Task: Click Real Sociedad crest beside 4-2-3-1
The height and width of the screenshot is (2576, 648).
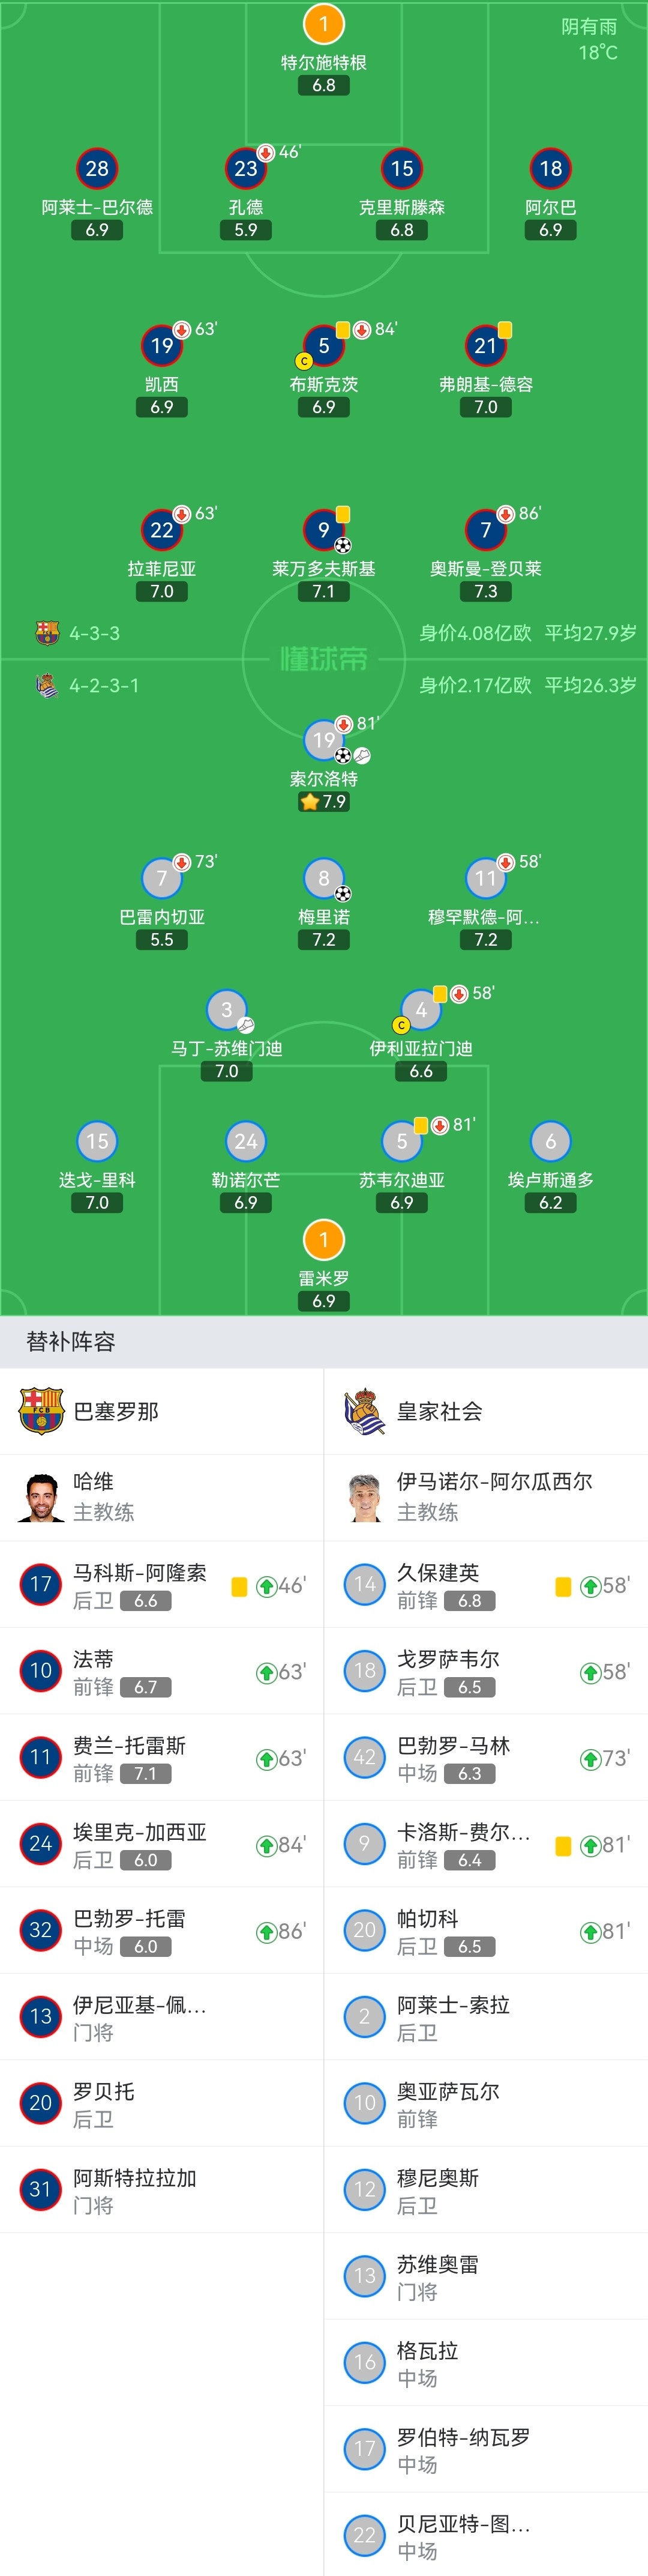Action: (47, 685)
